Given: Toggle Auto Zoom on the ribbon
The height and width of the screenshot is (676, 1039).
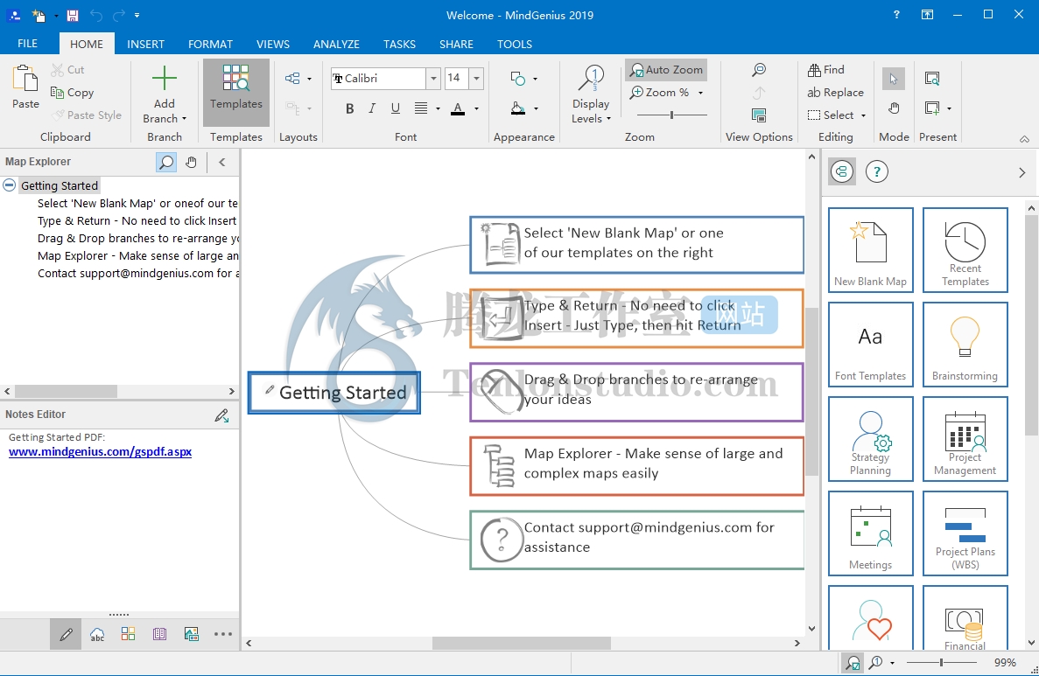Looking at the screenshot, I should 666,69.
